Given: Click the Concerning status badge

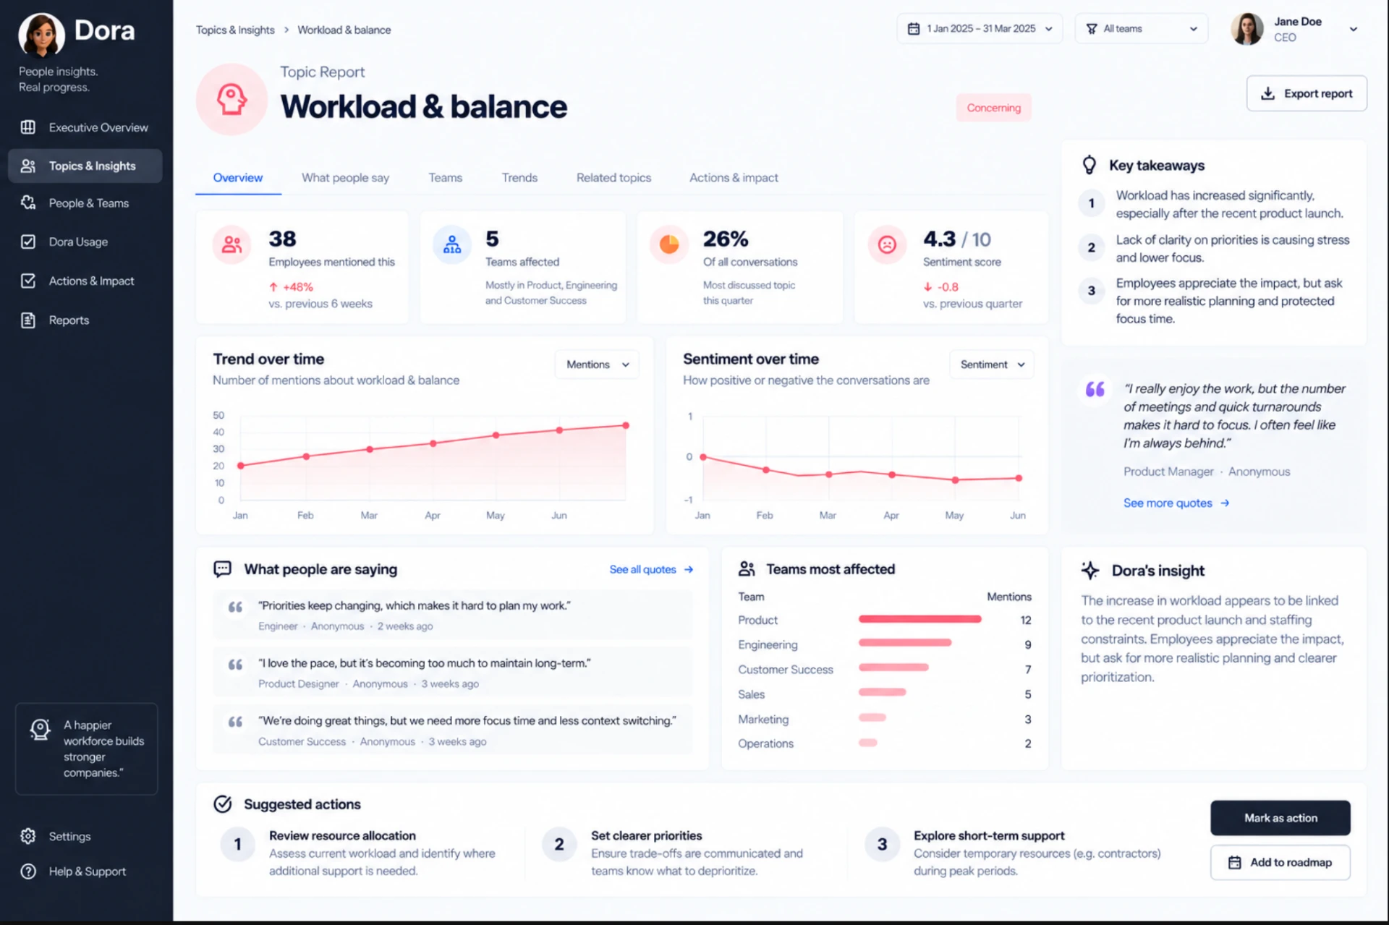Looking at the screenshot, I should [994, 108].
